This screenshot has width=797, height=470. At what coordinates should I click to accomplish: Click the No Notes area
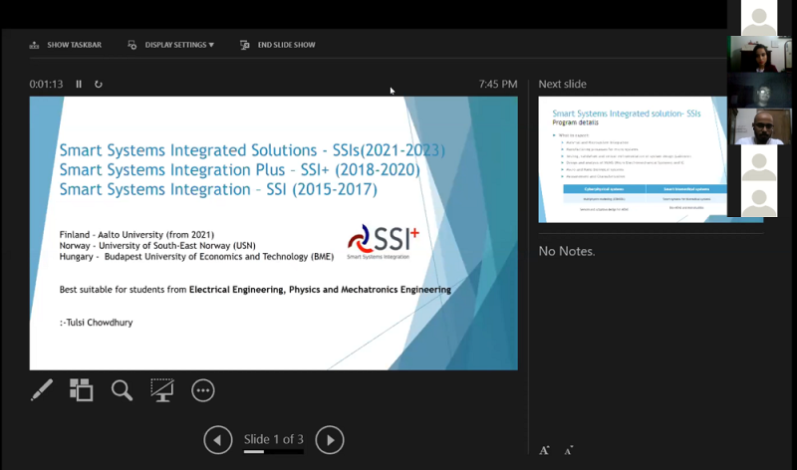567,252
